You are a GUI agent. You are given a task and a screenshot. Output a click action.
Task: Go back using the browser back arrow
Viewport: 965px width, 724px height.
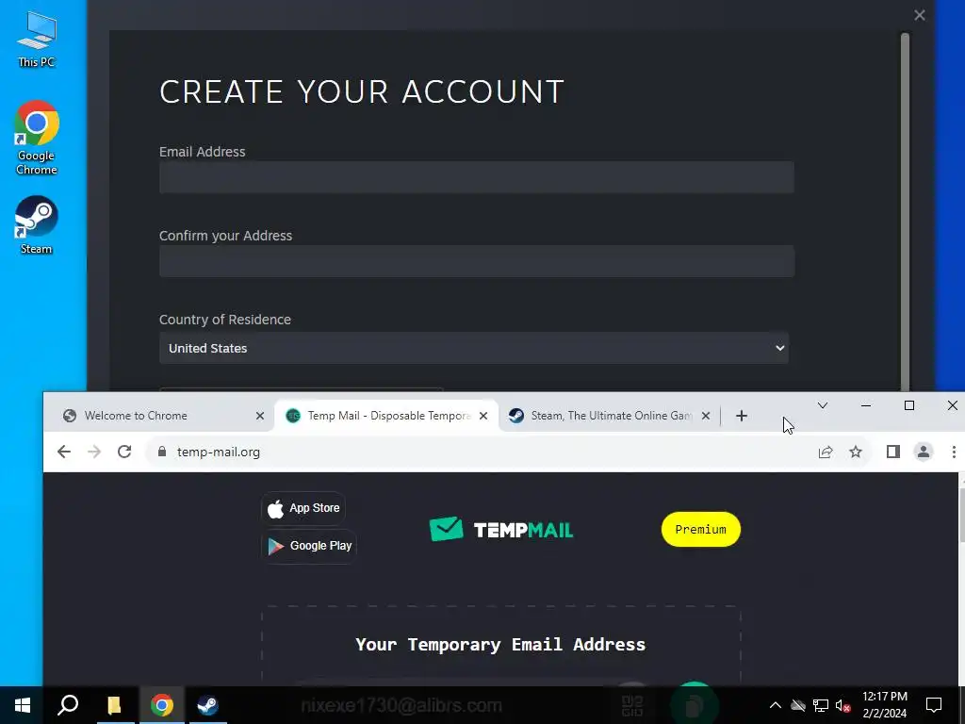pos(64,452)
